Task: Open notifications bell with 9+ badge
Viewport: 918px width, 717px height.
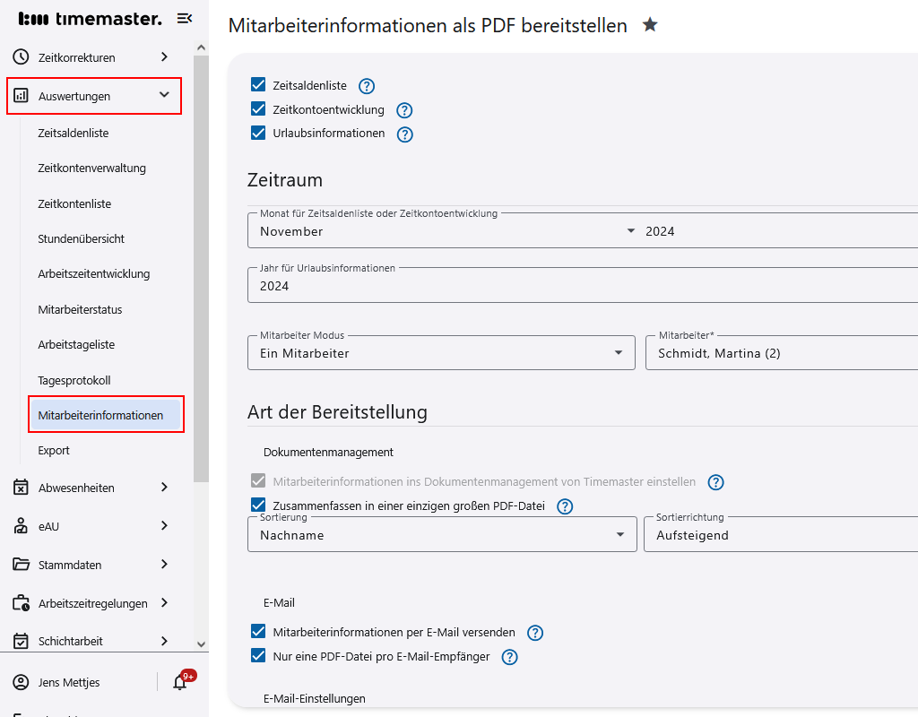Action: 180,682
